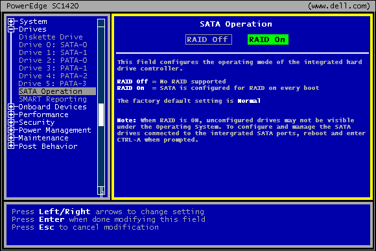376x251 pixels.
Task: Expand the Maintenance node
Action: tap(11, 138)
